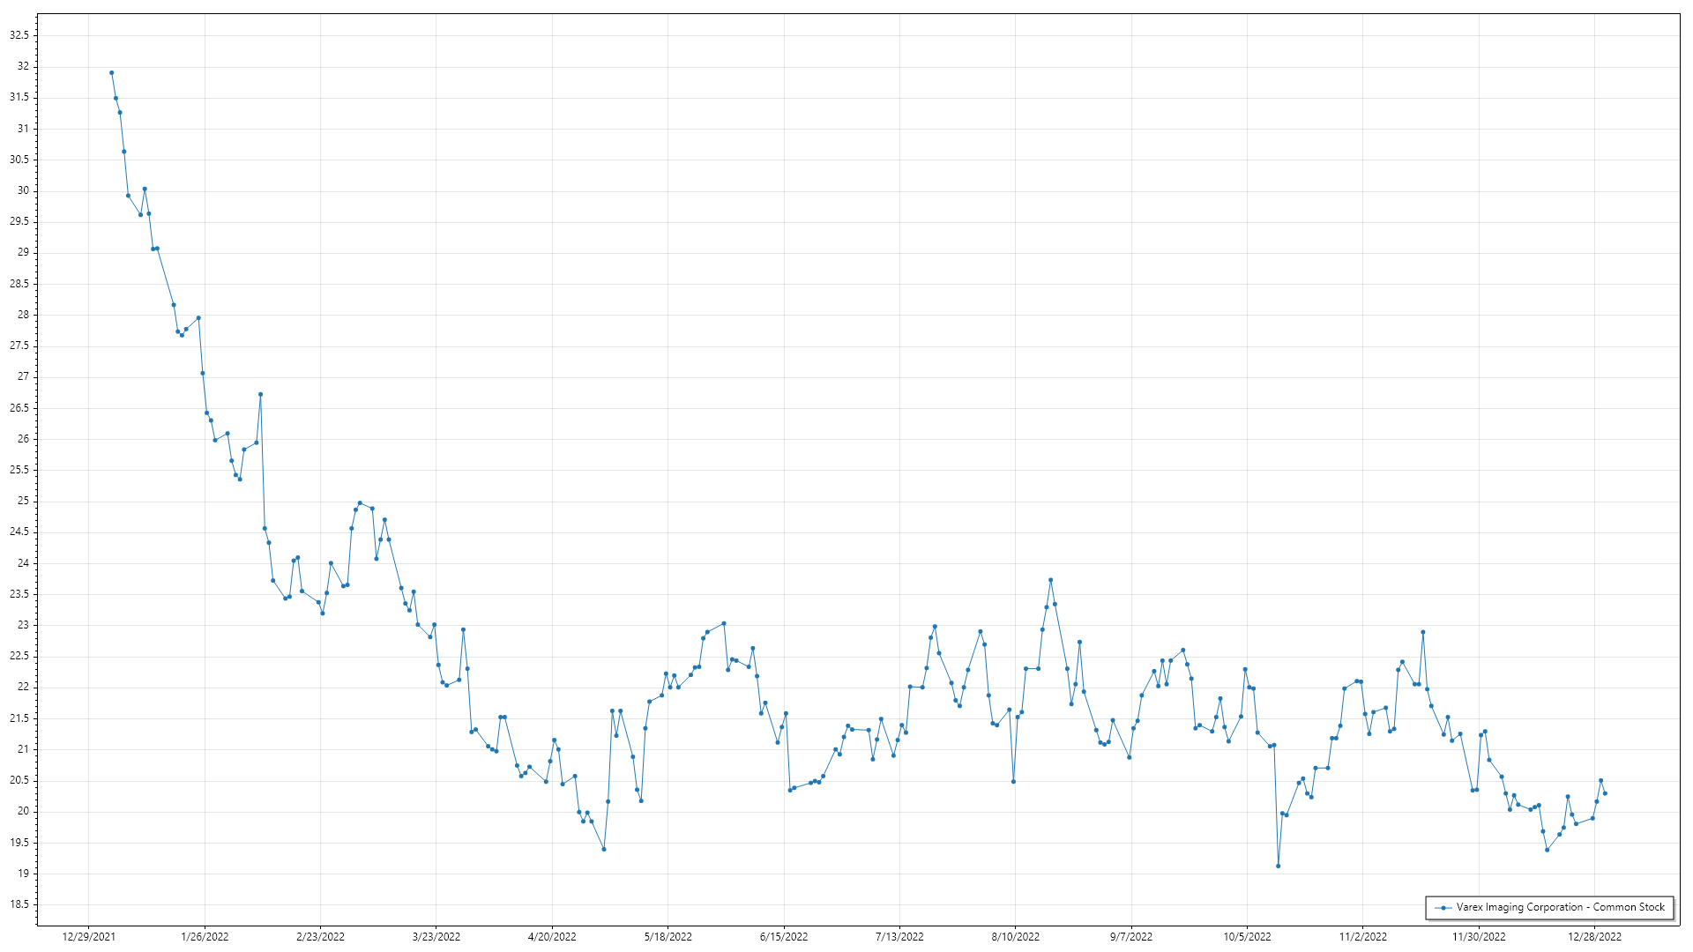Click the February spike point near 26.7
1693x952 pixels.
[260, 394]
